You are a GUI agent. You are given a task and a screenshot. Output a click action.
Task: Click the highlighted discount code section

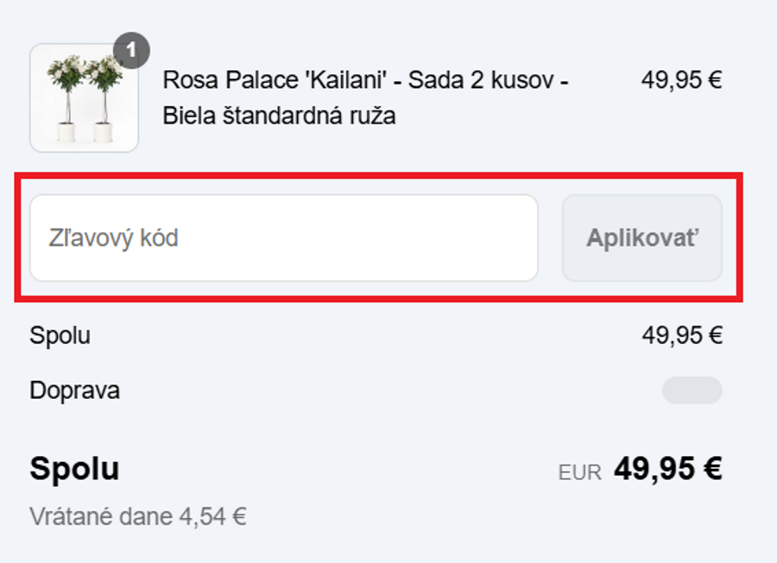click(380, 237)
